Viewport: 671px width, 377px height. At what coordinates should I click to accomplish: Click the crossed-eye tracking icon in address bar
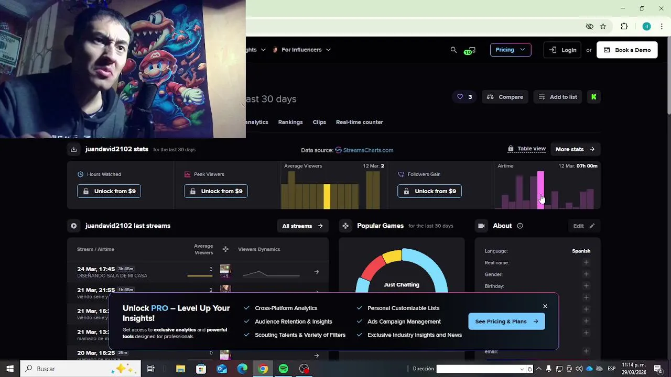(x=589, y=26)
